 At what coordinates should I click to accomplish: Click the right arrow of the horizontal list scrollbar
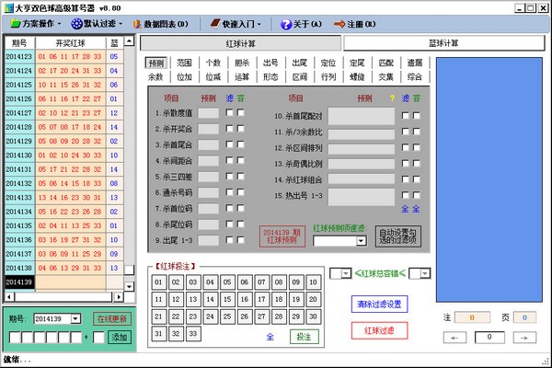coord(119,297)
